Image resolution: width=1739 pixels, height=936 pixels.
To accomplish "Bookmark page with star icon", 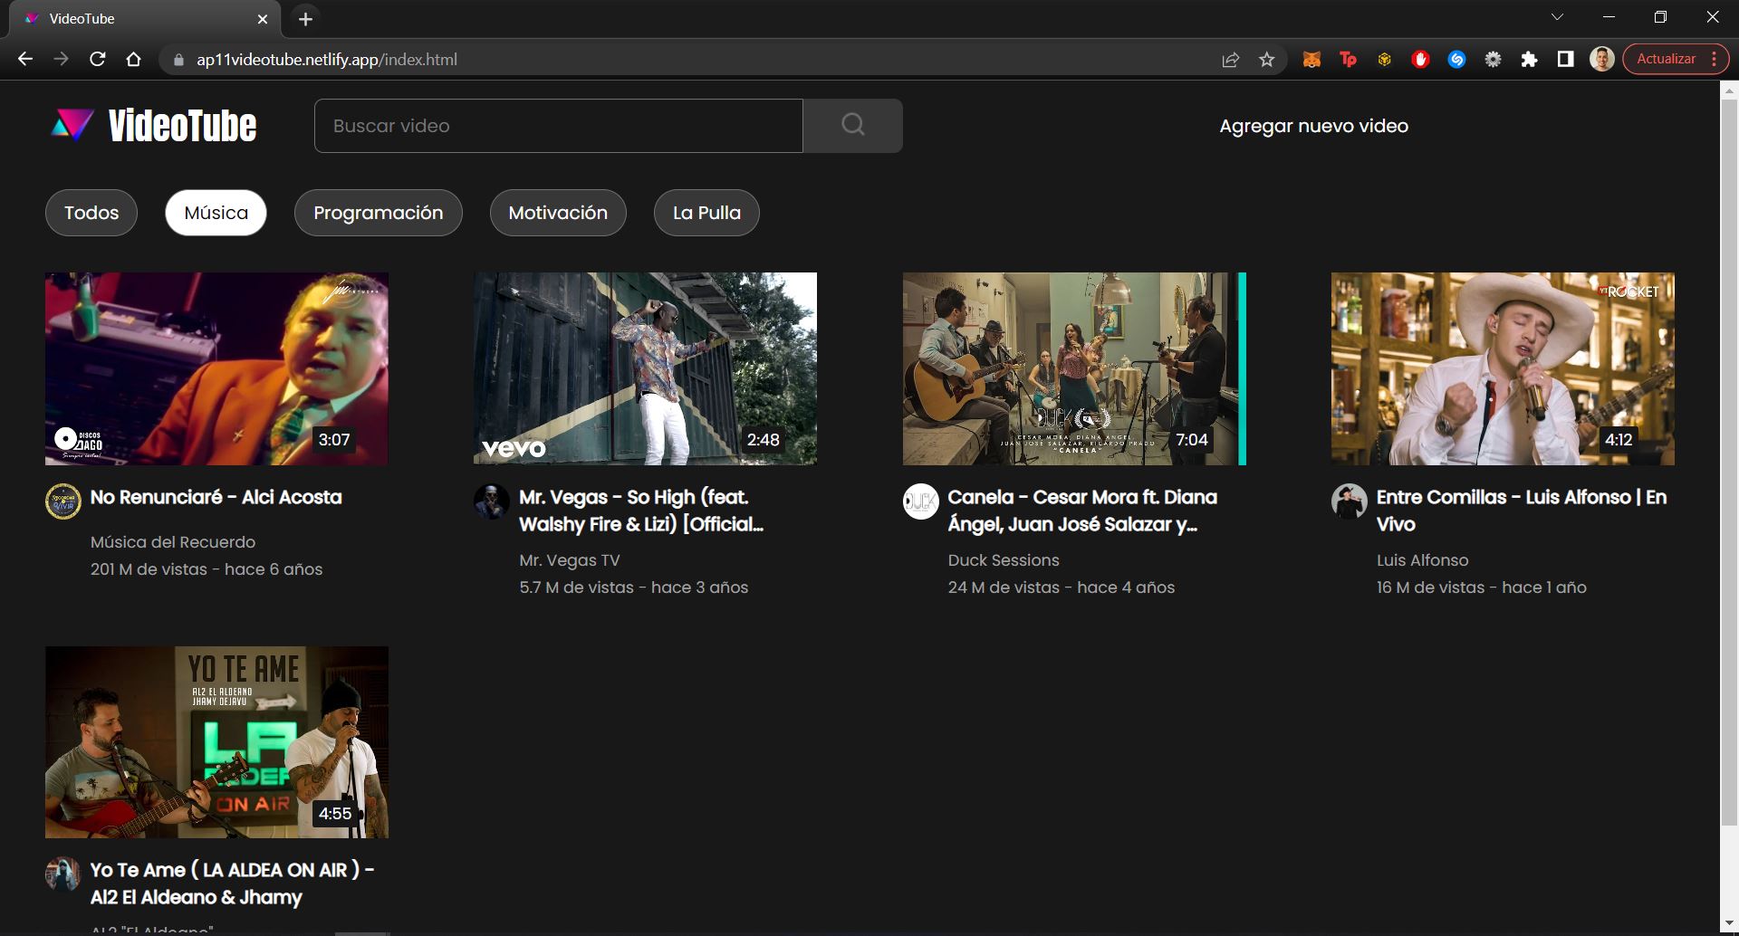I will [x=1266, y=60].
